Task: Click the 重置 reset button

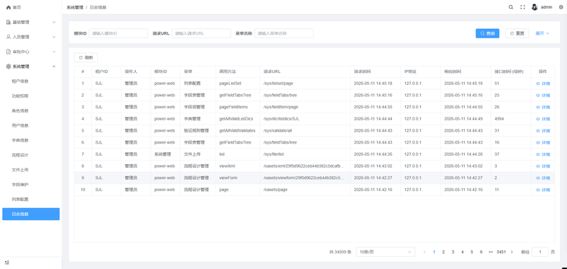Action: point(517,33)
